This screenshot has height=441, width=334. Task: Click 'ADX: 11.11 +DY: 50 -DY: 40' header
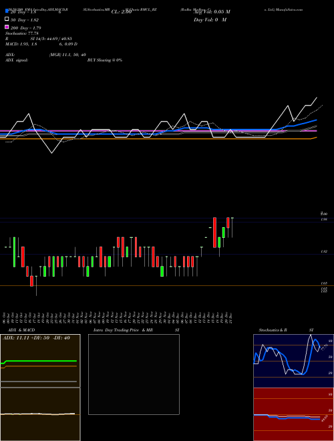tap(36, 338)
